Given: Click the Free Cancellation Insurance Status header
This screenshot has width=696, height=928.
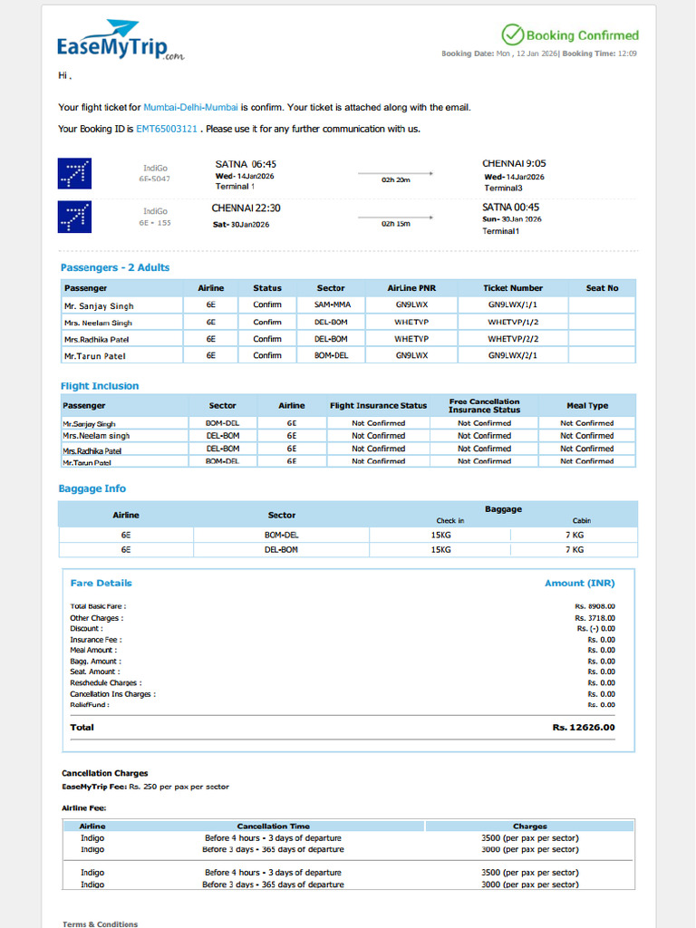Looking at the screenshot, I should coord(484,405).
